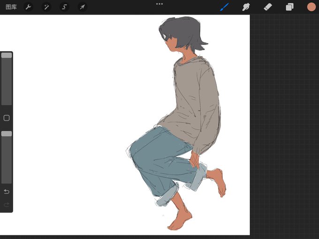Click the brush opacity slider handle
This screenshot has height=239, width=319.
click(x=7, y=134)
